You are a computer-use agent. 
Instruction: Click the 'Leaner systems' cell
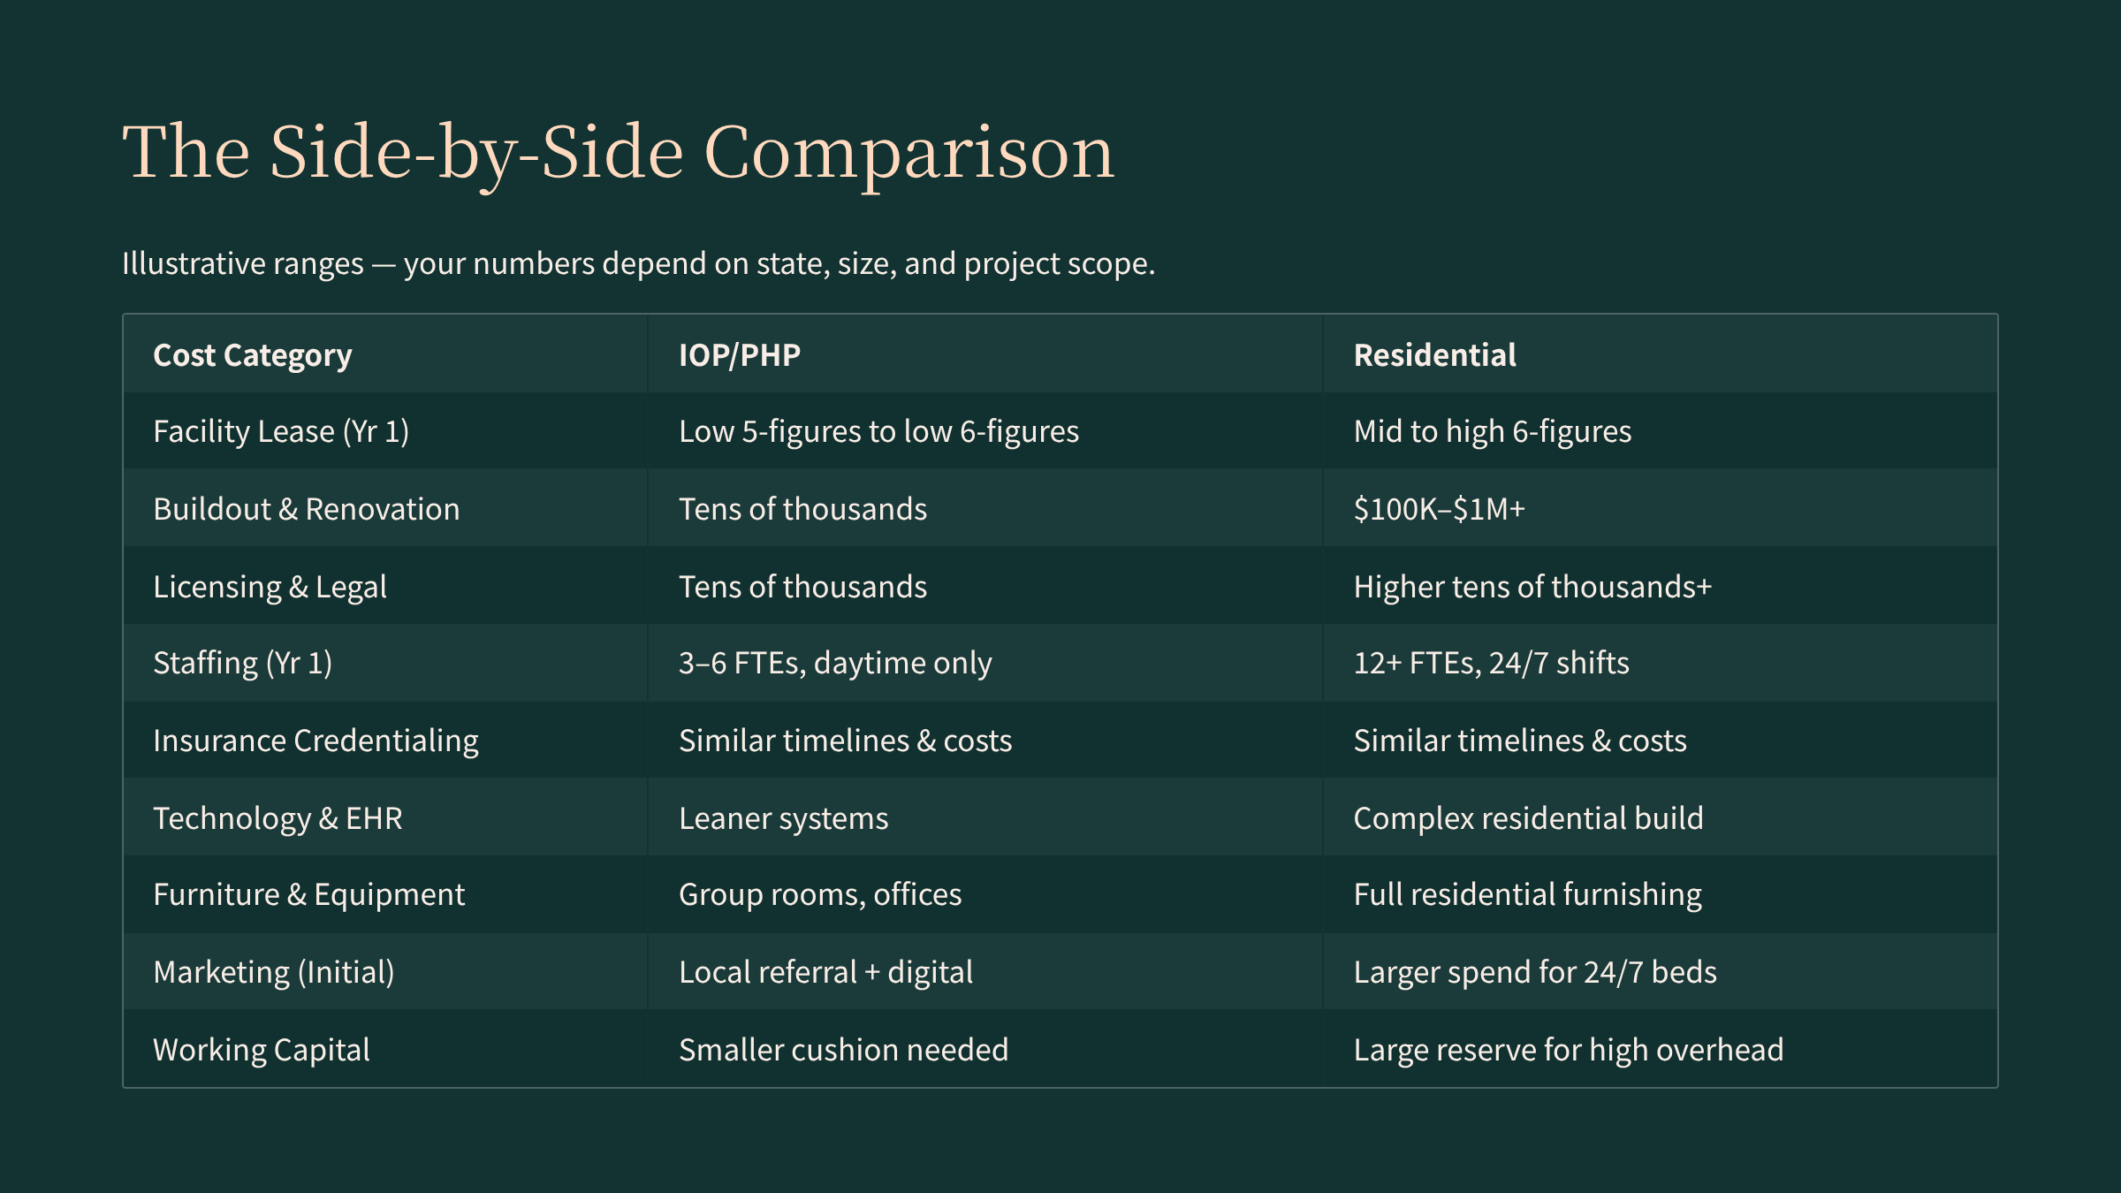pyautogui.click(x=783, y=818)
